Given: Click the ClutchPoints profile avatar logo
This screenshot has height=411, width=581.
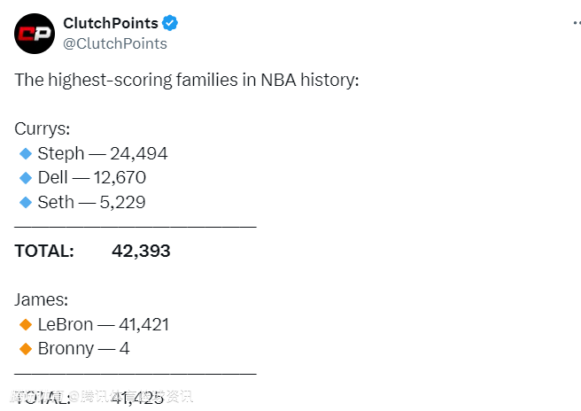Looking at the screenshot, I should [x=35, y=34].
